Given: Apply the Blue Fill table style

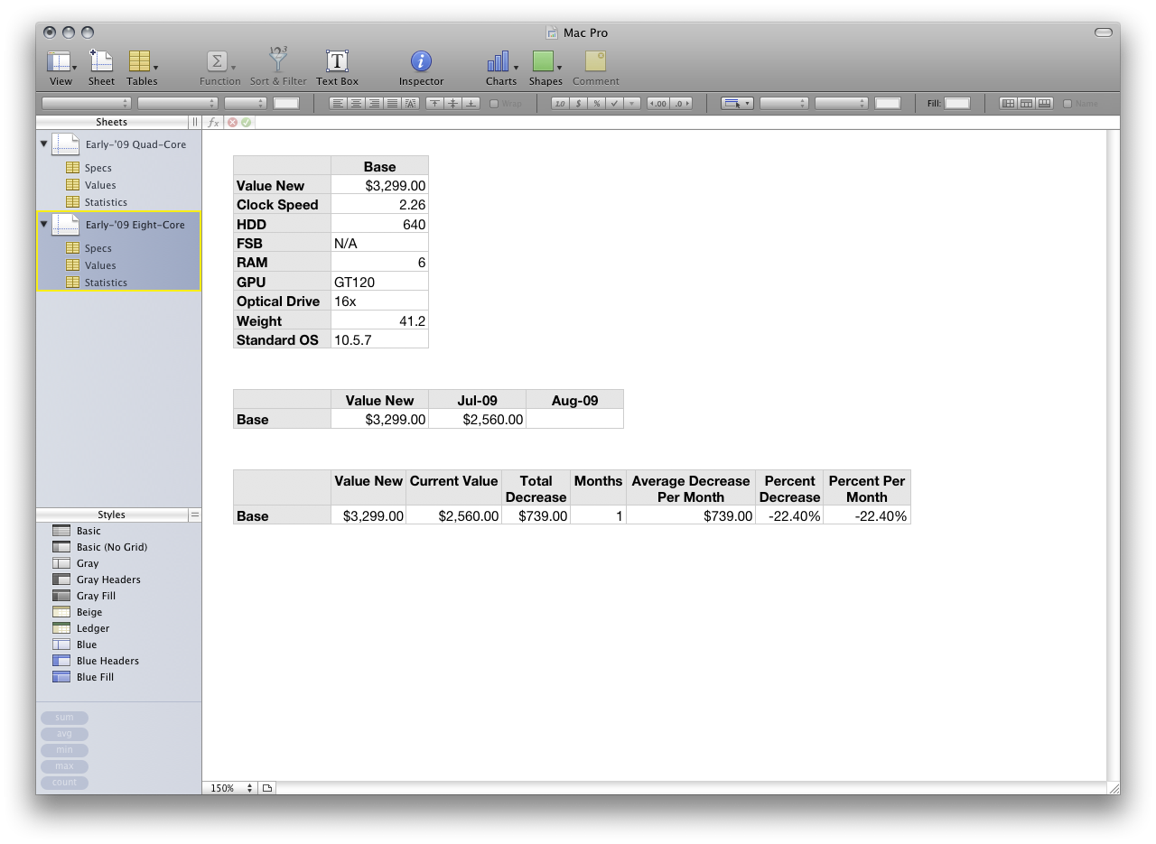Looking at the screenshot, I should point(95,677).
